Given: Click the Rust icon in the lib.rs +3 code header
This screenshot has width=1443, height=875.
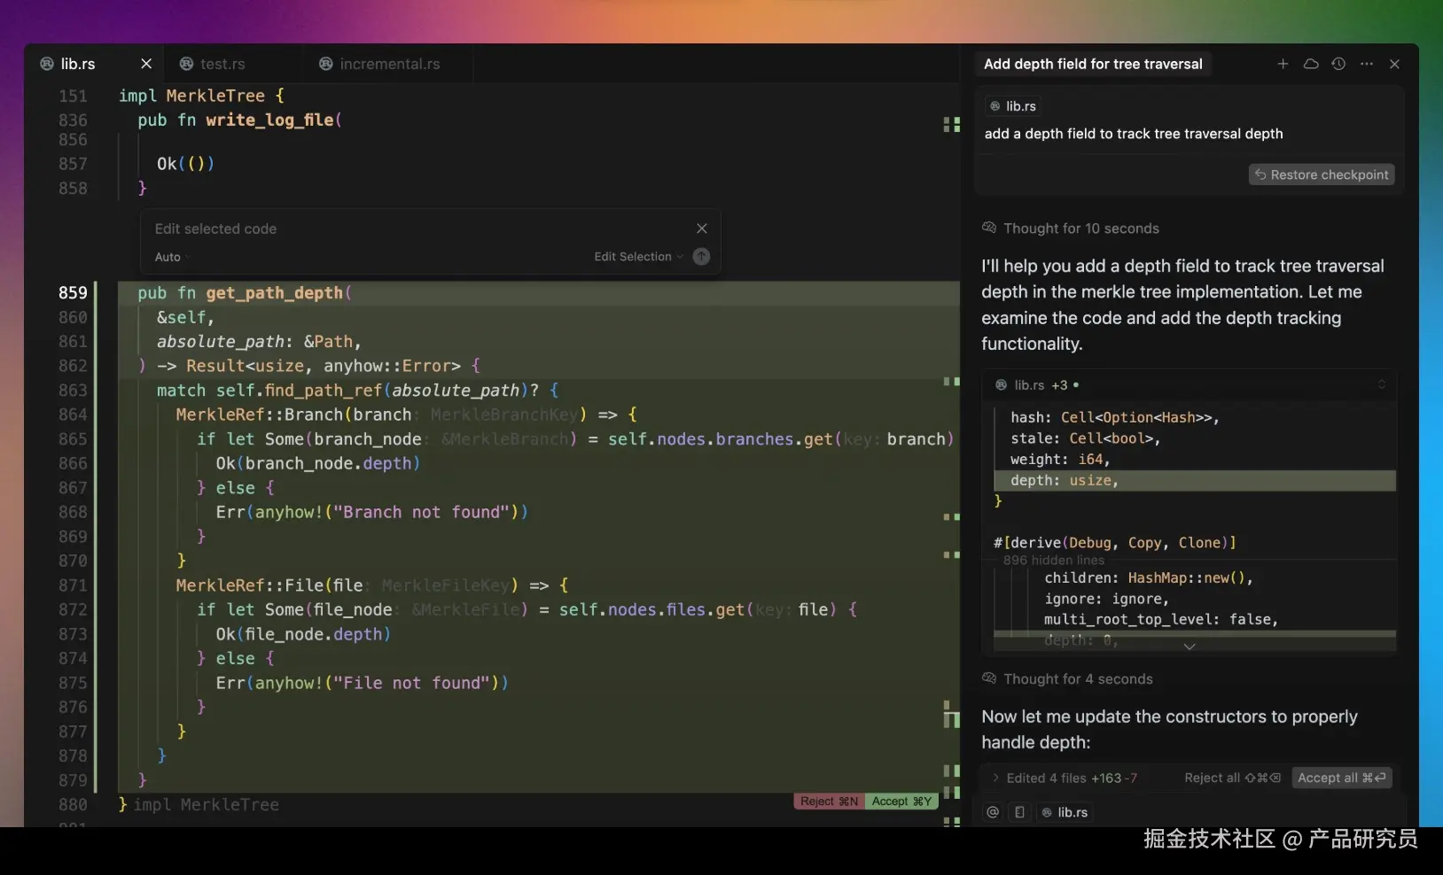Looking at the screenshot, I should [1001, 385].
